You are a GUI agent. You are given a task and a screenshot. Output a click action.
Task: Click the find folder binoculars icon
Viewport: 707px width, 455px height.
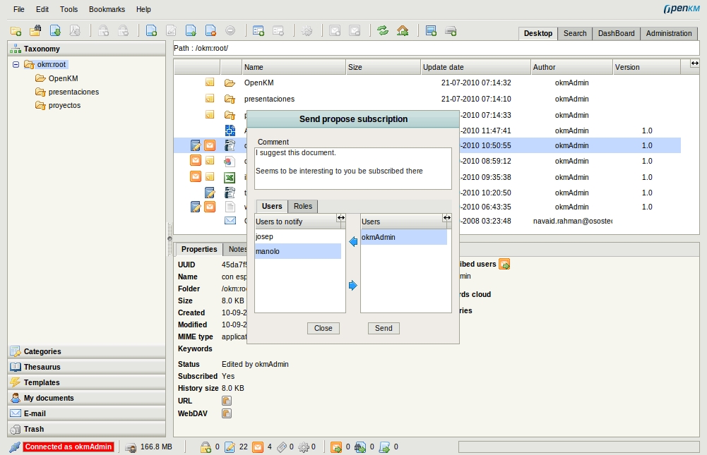coord(35,30)
